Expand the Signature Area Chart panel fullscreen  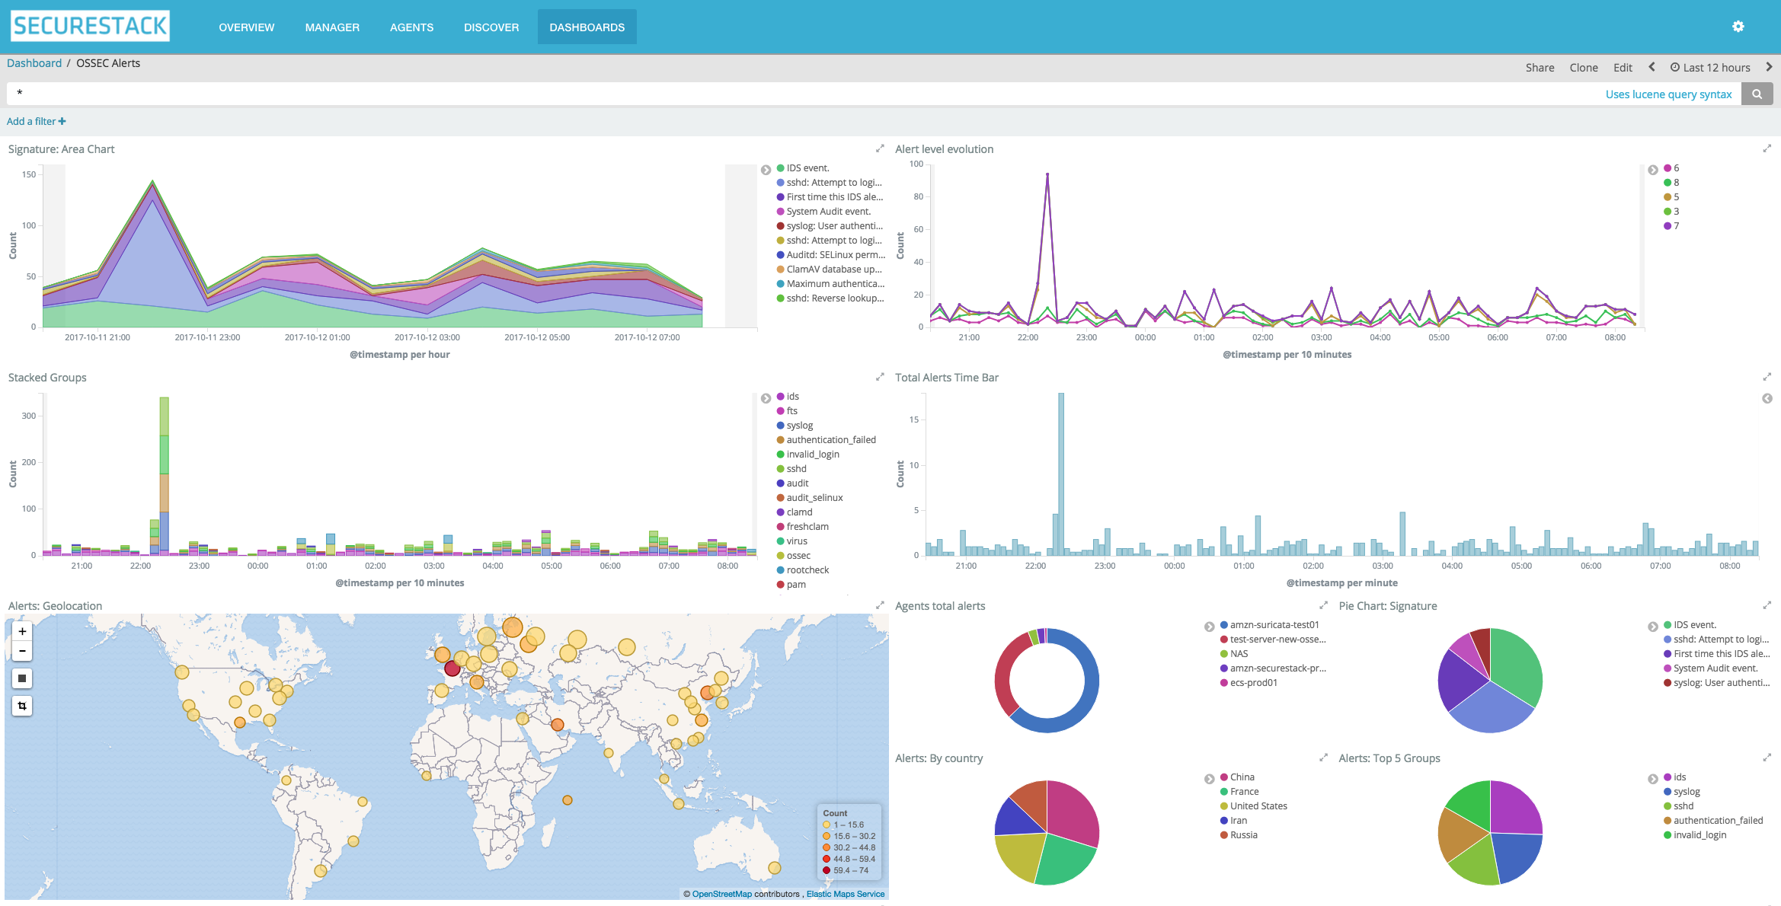(x=880, y=148)
